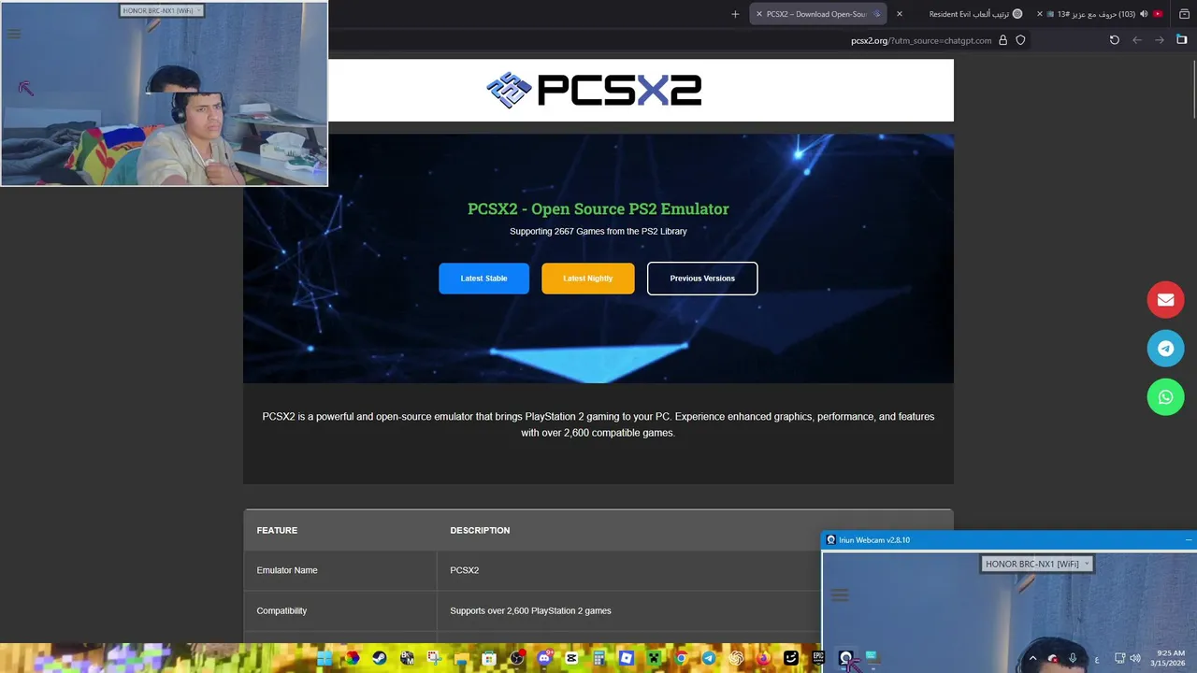Click the PCSX2 logo in the header
Screen dimensions: 1197x673
[594, 90]
